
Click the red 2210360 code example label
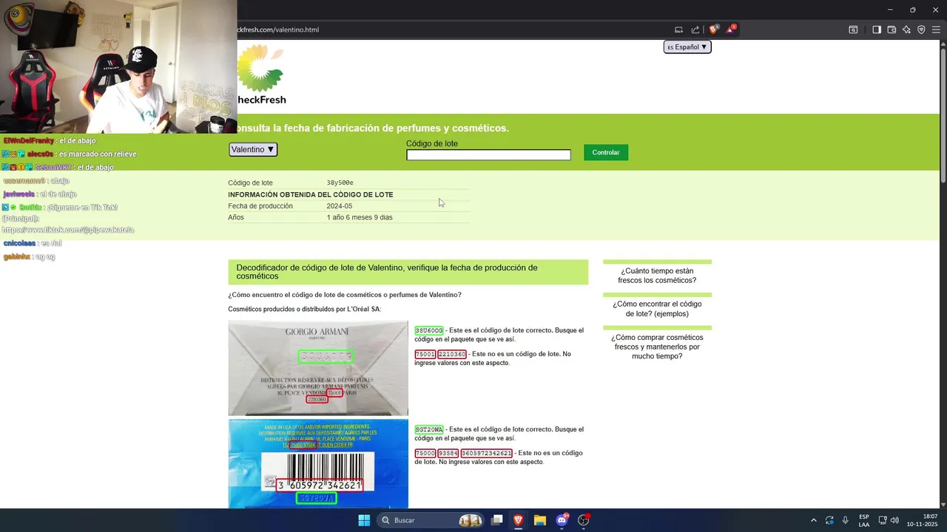452,354
